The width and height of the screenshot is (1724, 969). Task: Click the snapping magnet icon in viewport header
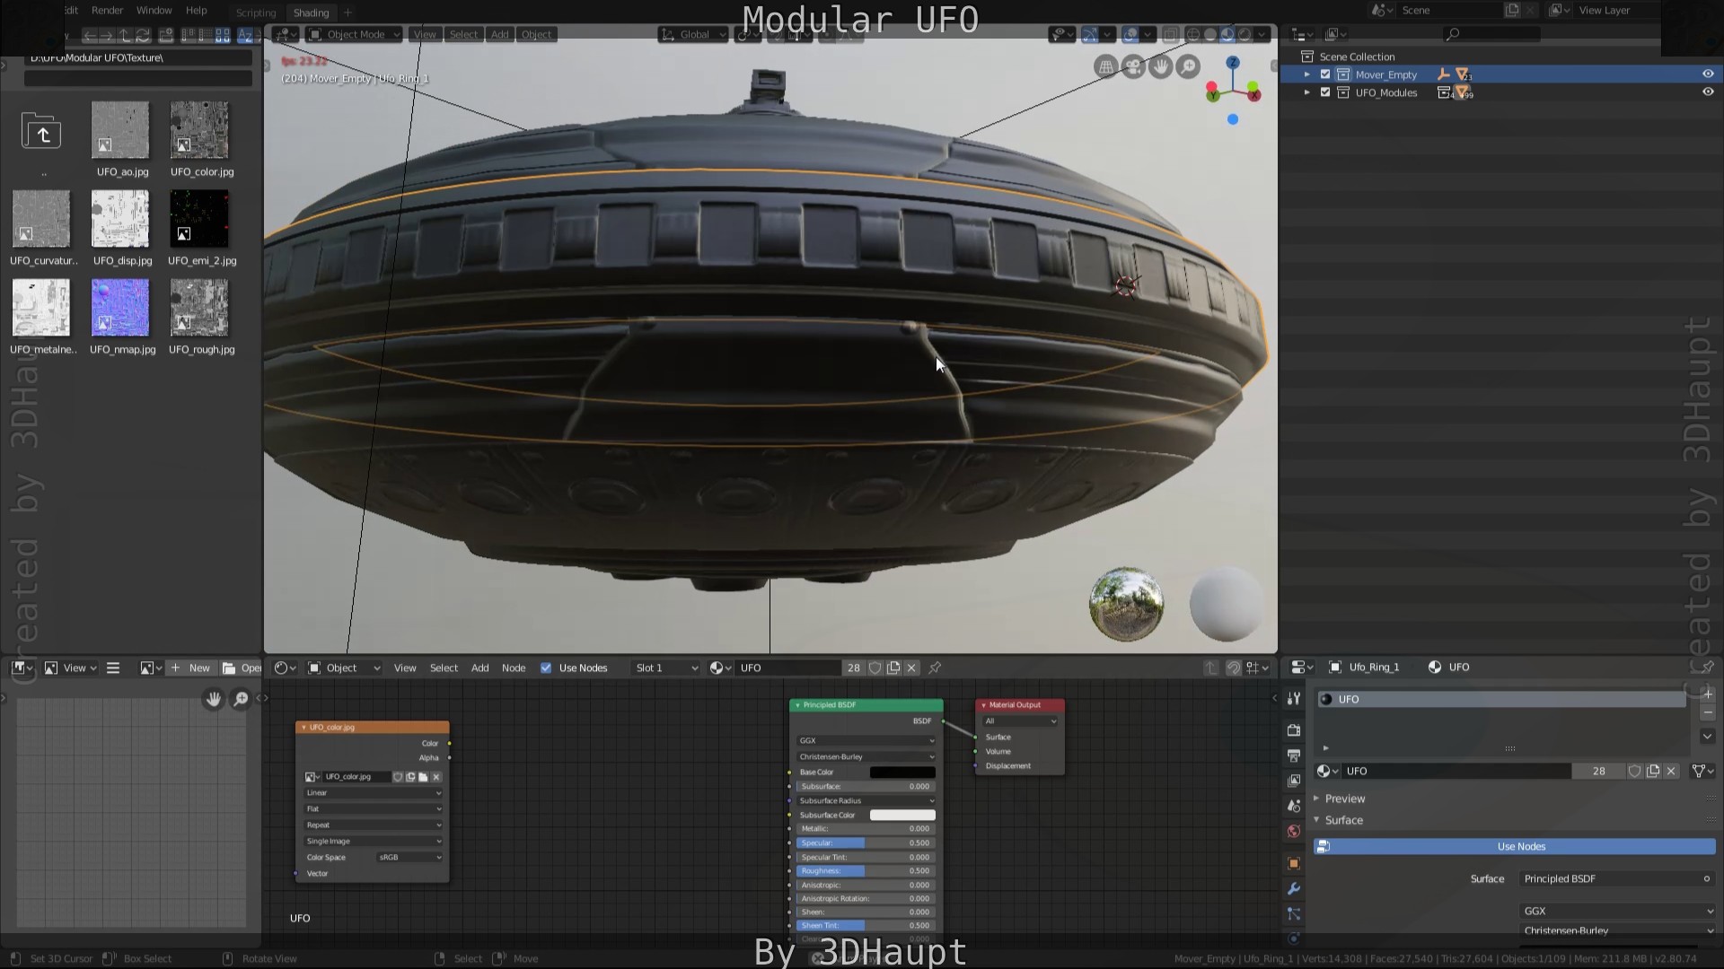click(746, 34)
